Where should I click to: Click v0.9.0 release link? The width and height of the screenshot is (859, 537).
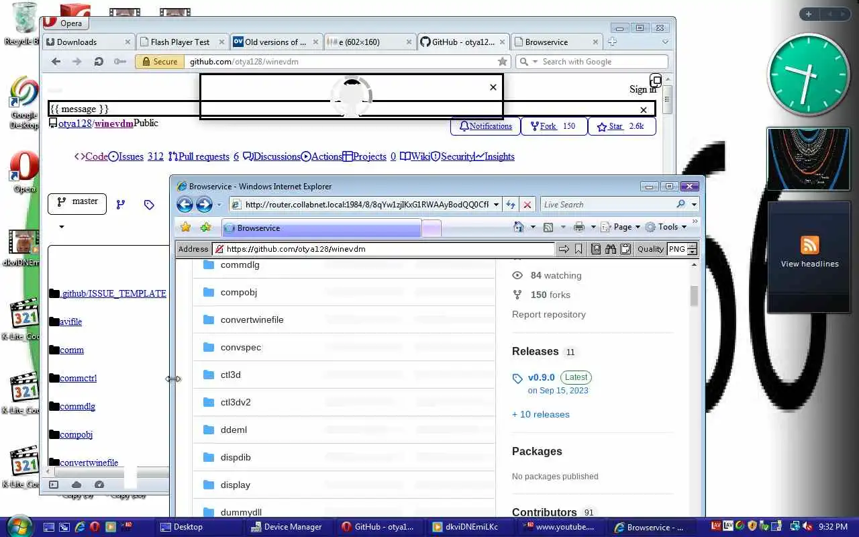541,377
